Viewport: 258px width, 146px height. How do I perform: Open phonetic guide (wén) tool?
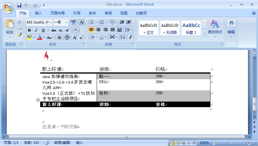point(73,22)
